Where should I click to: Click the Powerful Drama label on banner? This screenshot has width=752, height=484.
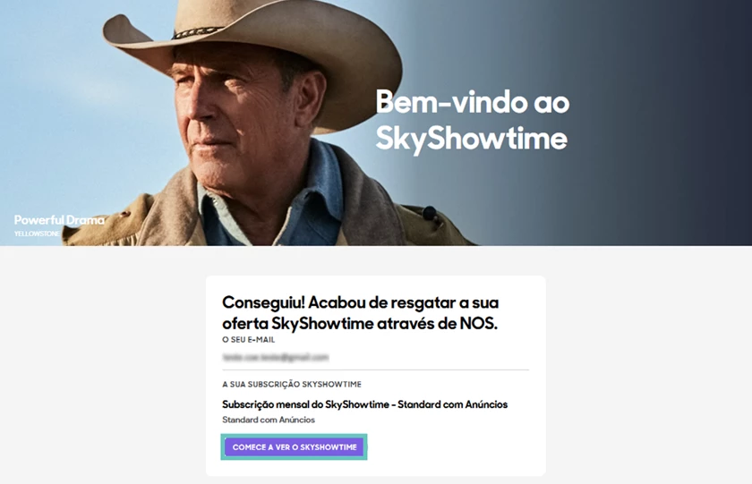[59, 220]
